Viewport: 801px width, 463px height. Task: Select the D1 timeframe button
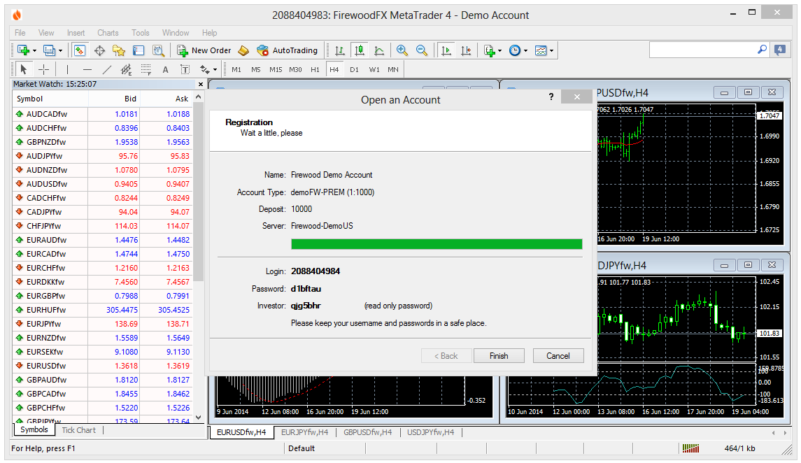[354, 69]
